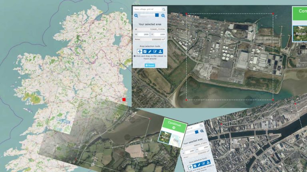The image size is (307, 172).
Task: Click the Aerial thumbnail at the top right
Action: (300, 33)
